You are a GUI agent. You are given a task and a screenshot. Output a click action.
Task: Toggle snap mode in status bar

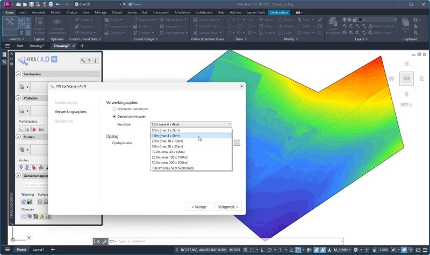click(252, 250)
